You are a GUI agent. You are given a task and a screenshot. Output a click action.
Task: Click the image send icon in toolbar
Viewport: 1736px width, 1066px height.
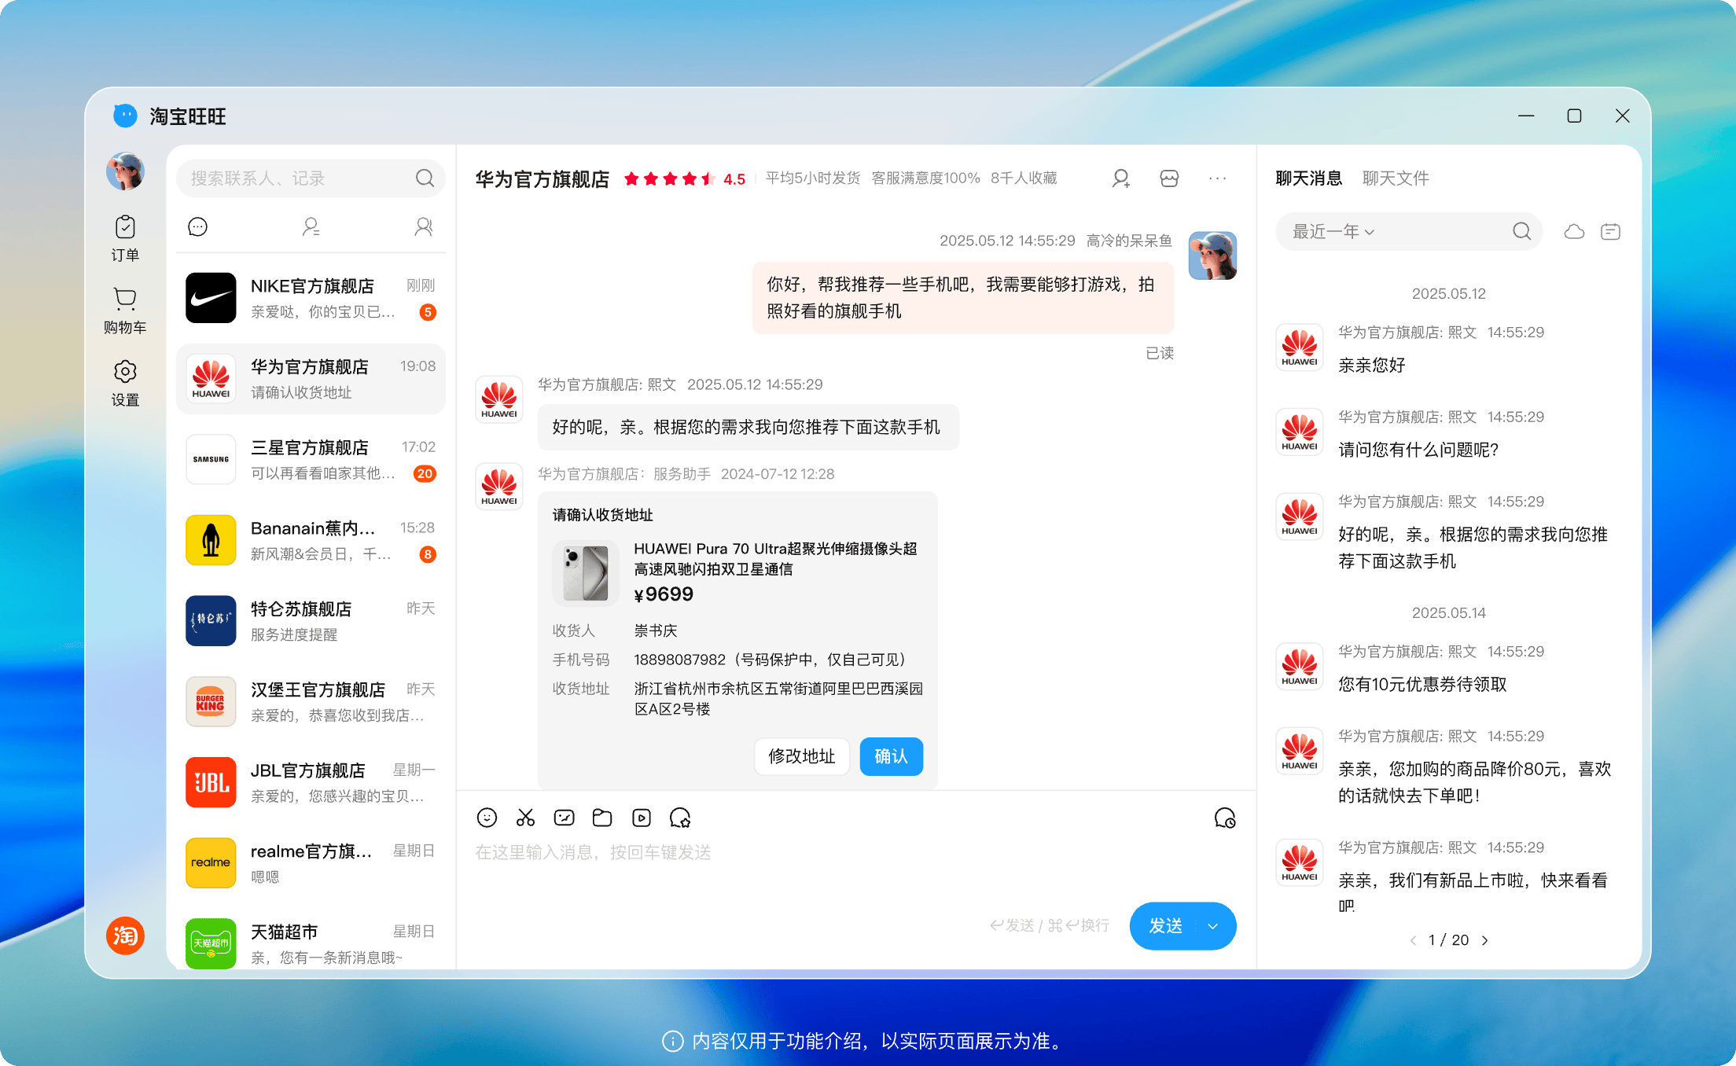click(x=564, y=818)
